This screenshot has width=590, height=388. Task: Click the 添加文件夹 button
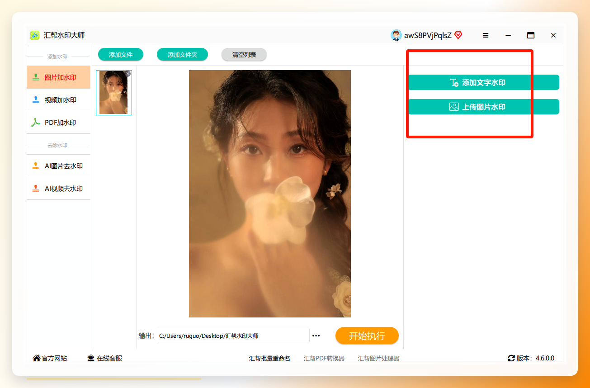click(x=182, y=55)
